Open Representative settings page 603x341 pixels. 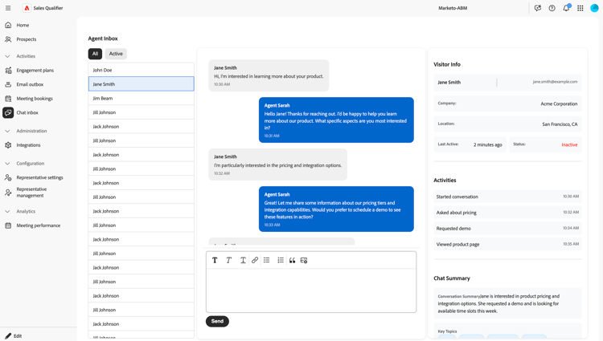click(39, 177)
